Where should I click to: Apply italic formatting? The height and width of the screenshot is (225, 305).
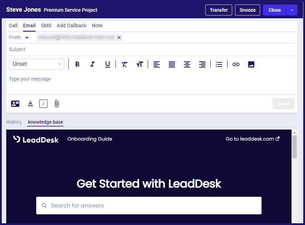(92, 64)
